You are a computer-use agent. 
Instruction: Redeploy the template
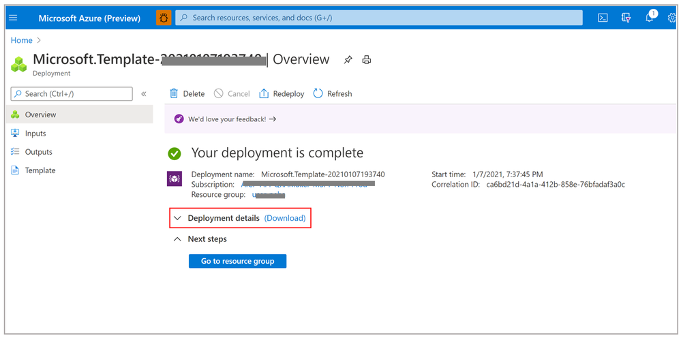coord(282,94)
